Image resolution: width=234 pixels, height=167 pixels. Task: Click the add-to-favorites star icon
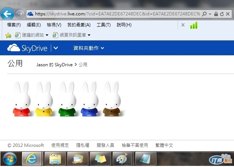coord(8,36)
